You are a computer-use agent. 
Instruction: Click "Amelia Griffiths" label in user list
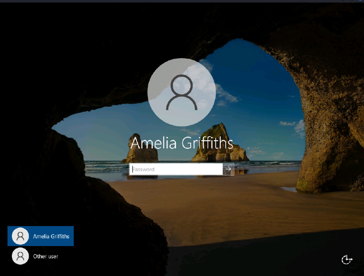[x=51, y=237]
